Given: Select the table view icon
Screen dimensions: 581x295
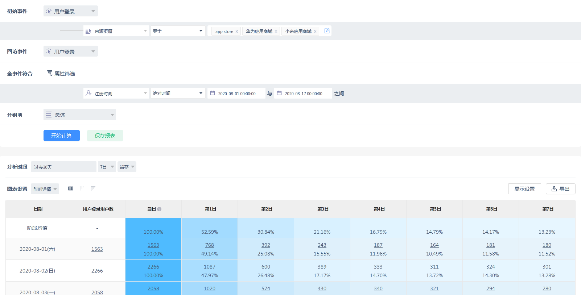Looking at the screenshot, I should (71, 188).
